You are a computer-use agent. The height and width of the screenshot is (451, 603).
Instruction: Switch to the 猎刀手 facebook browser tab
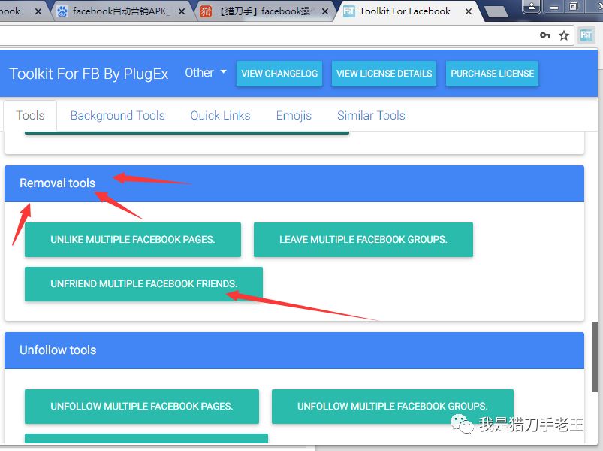coord(264,11)
